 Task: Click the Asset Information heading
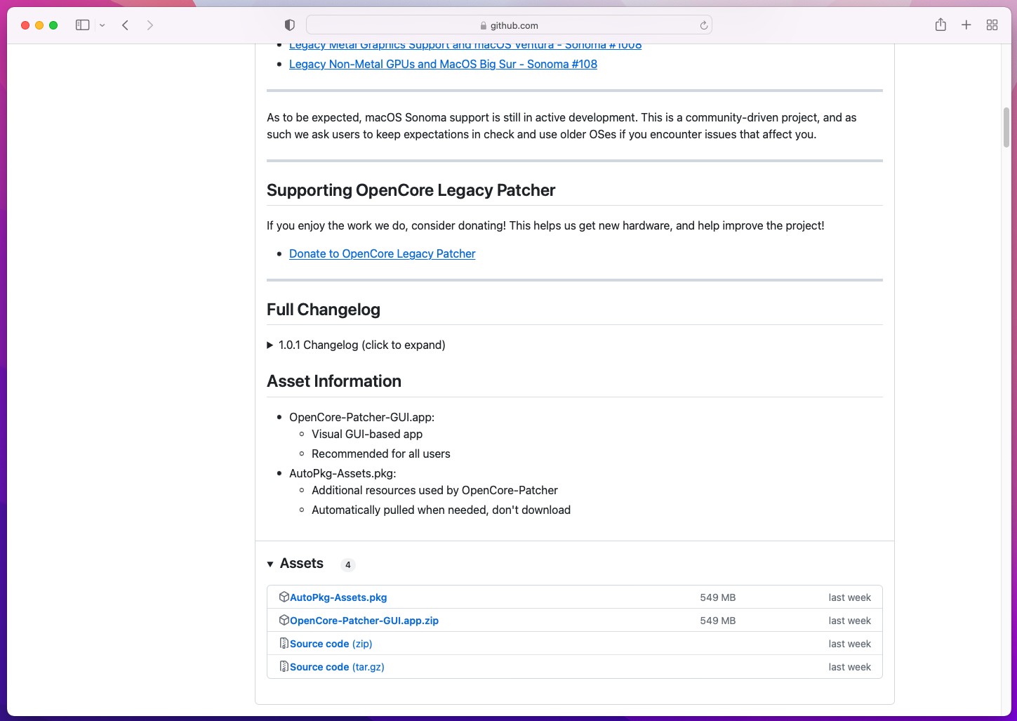334,381
